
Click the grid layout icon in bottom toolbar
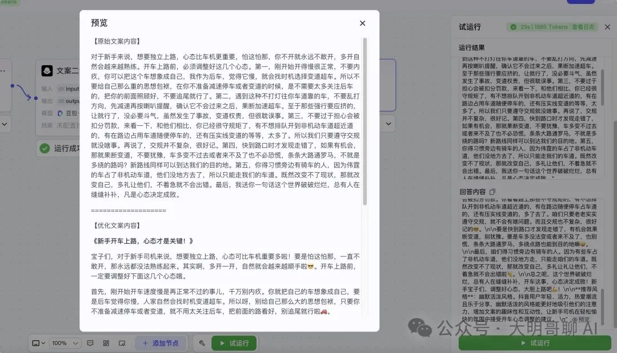tap(106, 343)
